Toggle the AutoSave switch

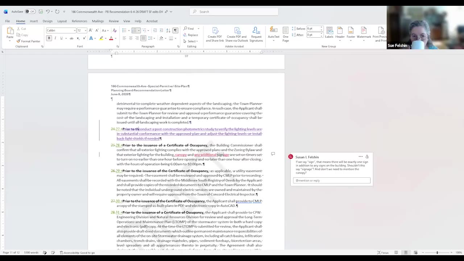pos(30,12)
